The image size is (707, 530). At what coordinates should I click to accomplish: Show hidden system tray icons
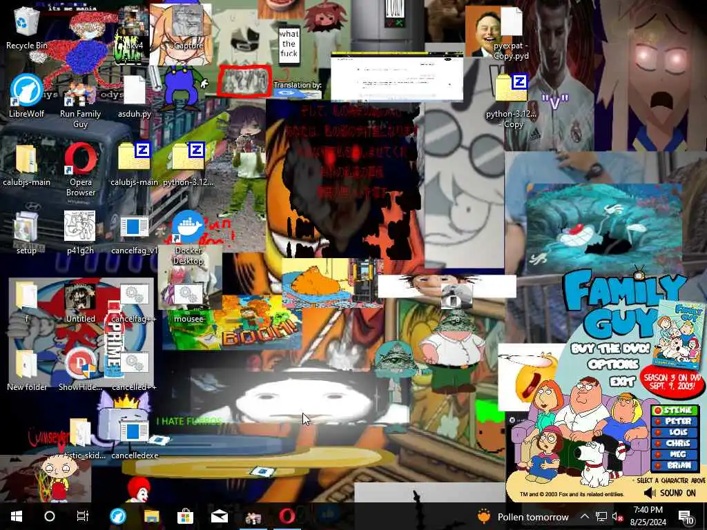[x=584, y=516]
